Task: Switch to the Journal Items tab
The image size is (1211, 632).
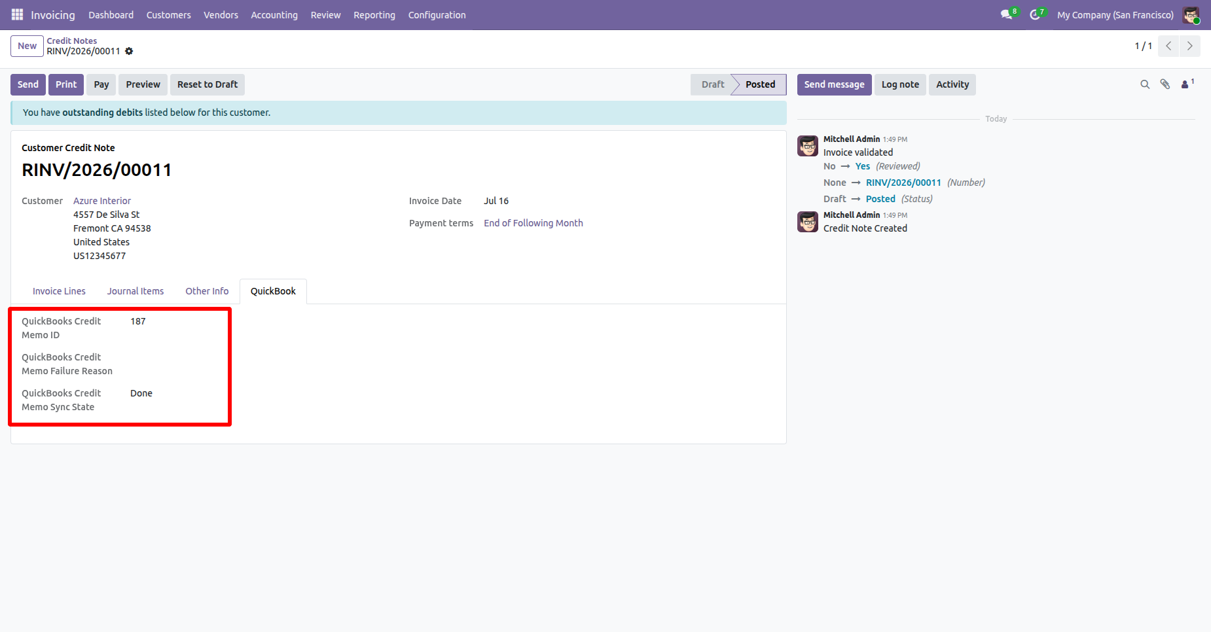Action: (x=136, y=291)
